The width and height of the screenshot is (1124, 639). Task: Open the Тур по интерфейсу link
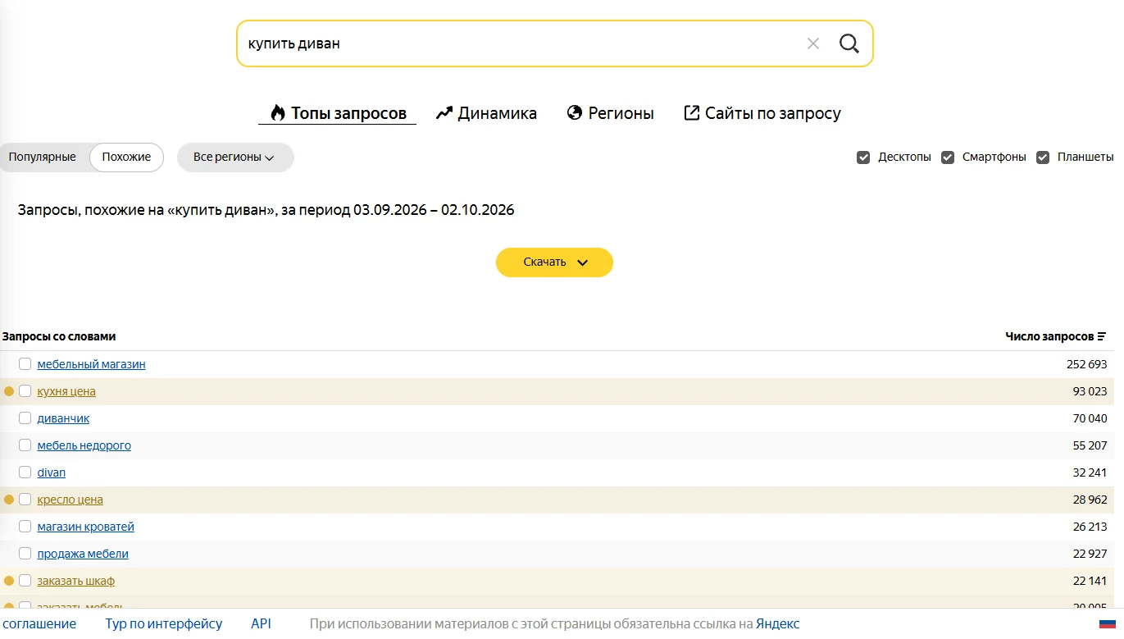[x=164, y=624]
